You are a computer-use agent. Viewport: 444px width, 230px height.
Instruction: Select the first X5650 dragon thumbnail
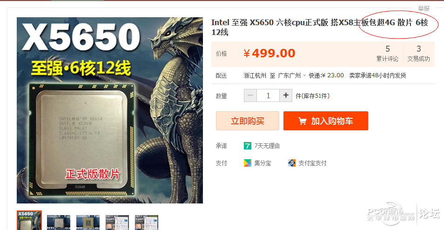pyautogui.click(x=29, y=220)
